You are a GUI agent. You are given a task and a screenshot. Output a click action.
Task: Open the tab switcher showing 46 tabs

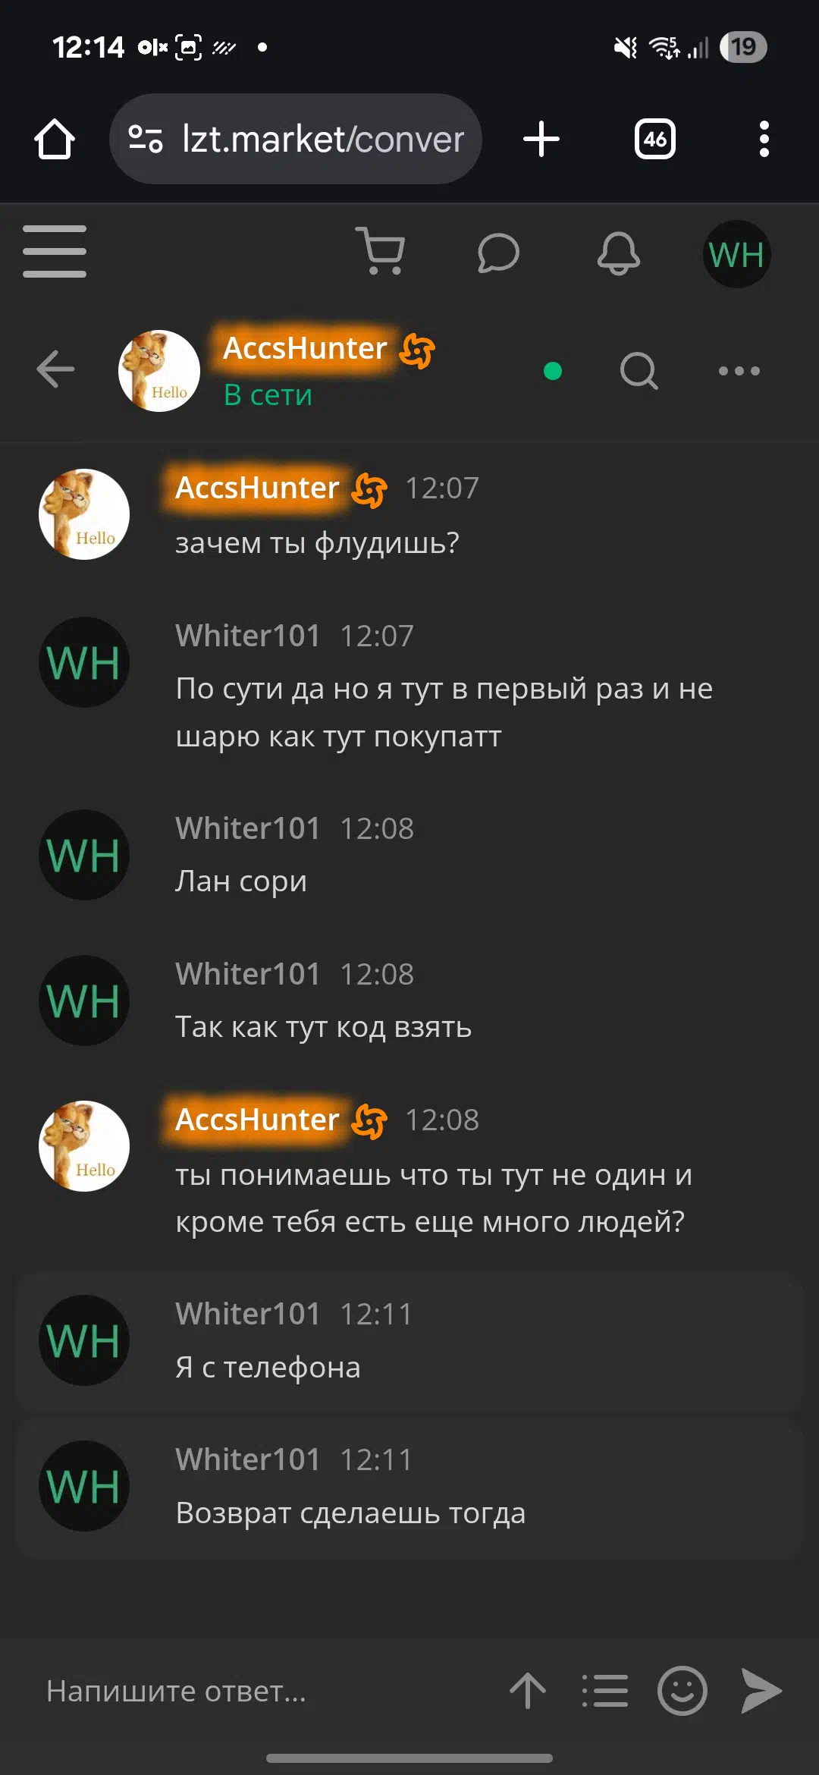(655, 139)
